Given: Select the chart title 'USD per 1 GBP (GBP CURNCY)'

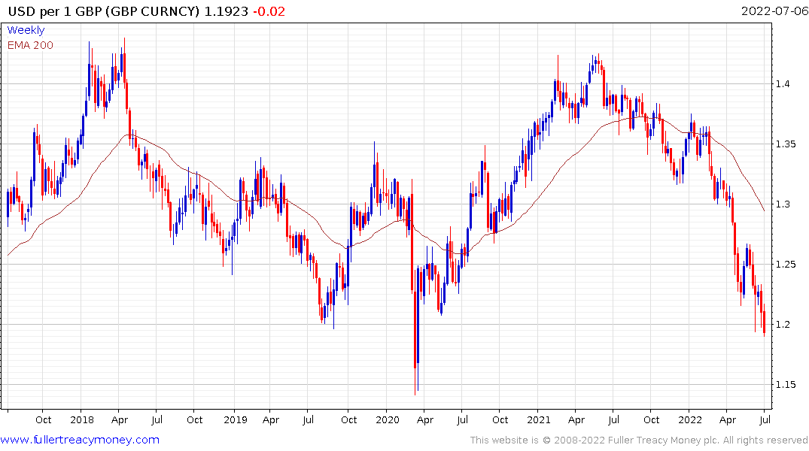Looking at the screenshot, I should click(104, 11).
